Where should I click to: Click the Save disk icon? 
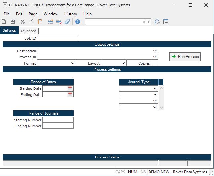click(13, 22)
